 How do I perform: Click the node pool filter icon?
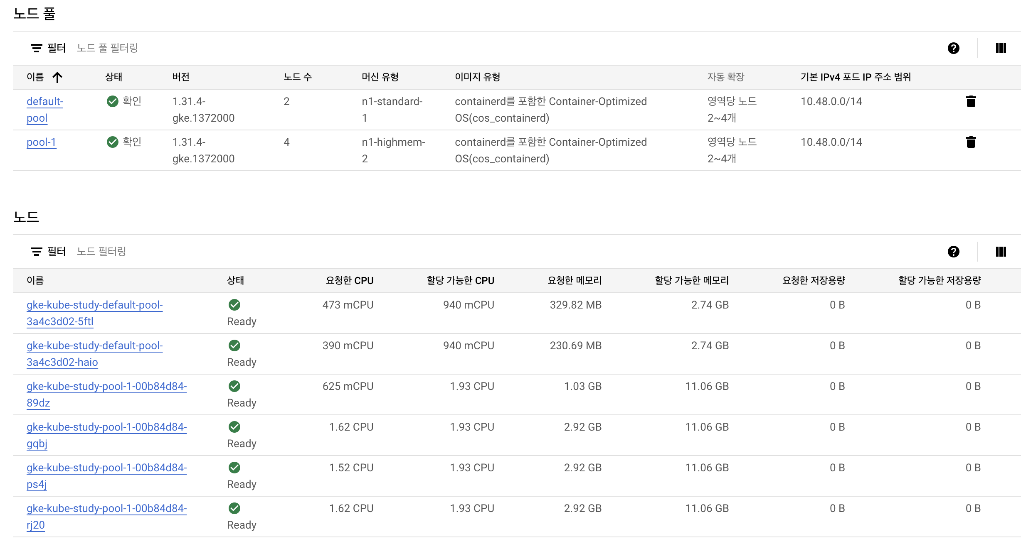(37, 48)
